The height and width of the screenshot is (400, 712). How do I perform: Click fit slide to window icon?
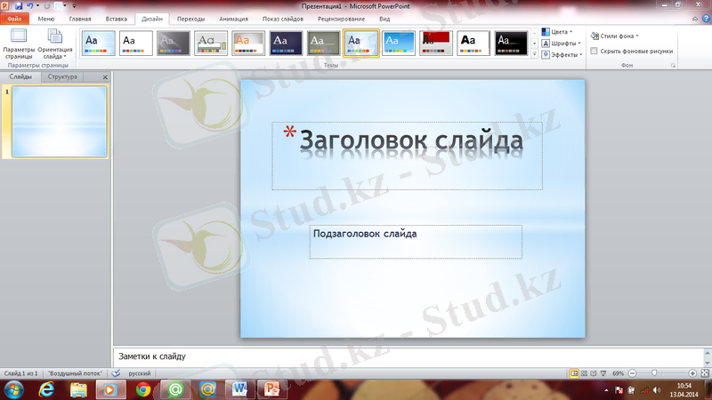pyautogui.click(x=706, y=373)
